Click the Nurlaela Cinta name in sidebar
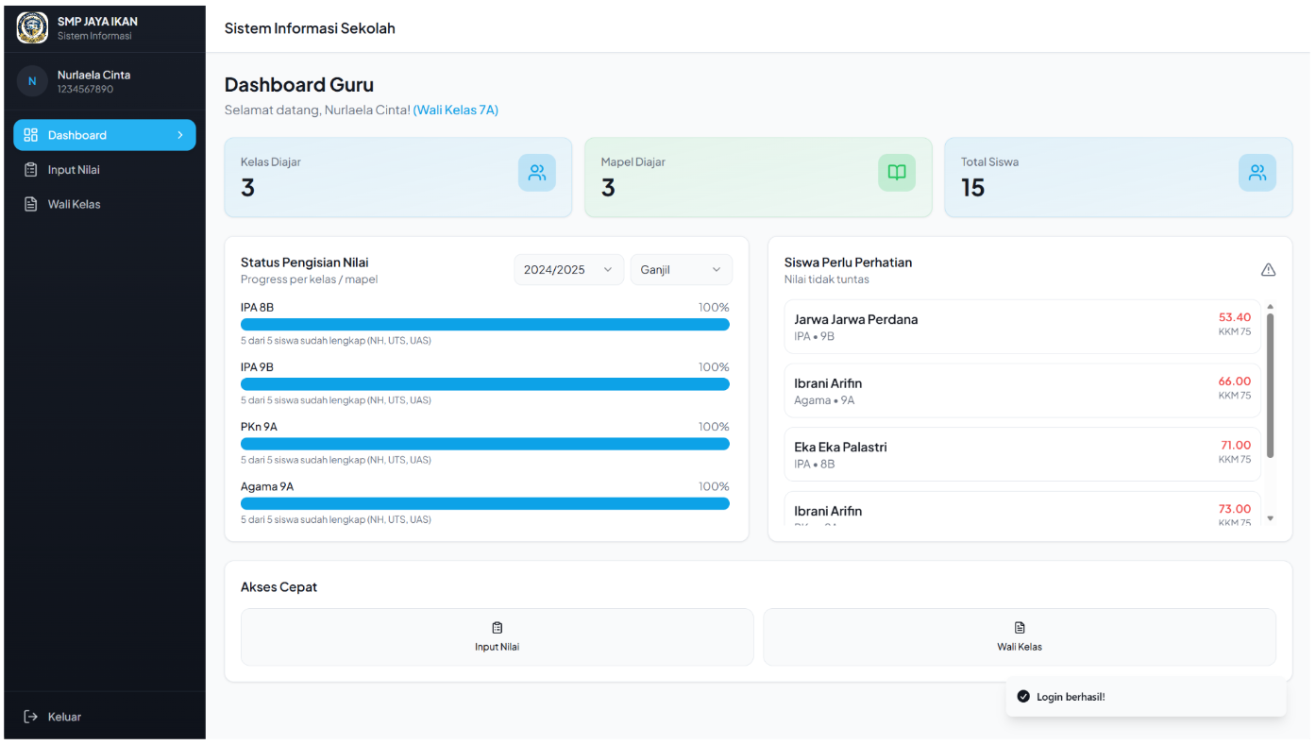The image size is (1316, 745). (93, 75)
